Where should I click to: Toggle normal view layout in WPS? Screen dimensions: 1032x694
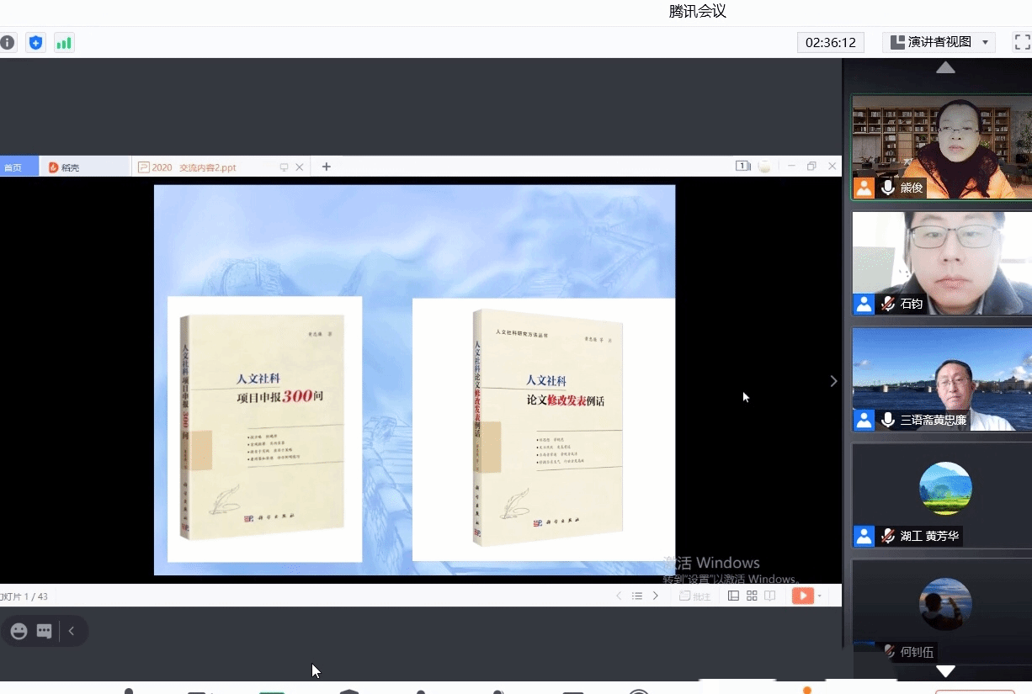pos(733,596)
